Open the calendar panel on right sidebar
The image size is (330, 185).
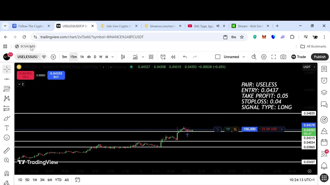pos(324,142)
